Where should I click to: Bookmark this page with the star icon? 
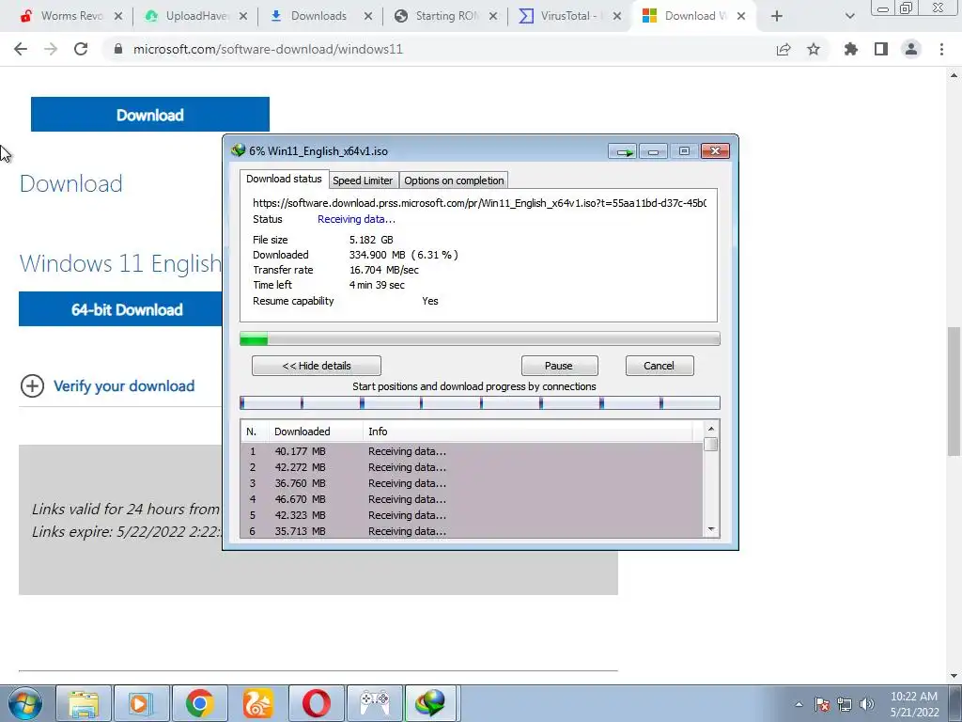(x=814, y=49)
